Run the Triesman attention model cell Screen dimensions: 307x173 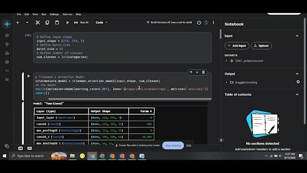tap(28, 76)
